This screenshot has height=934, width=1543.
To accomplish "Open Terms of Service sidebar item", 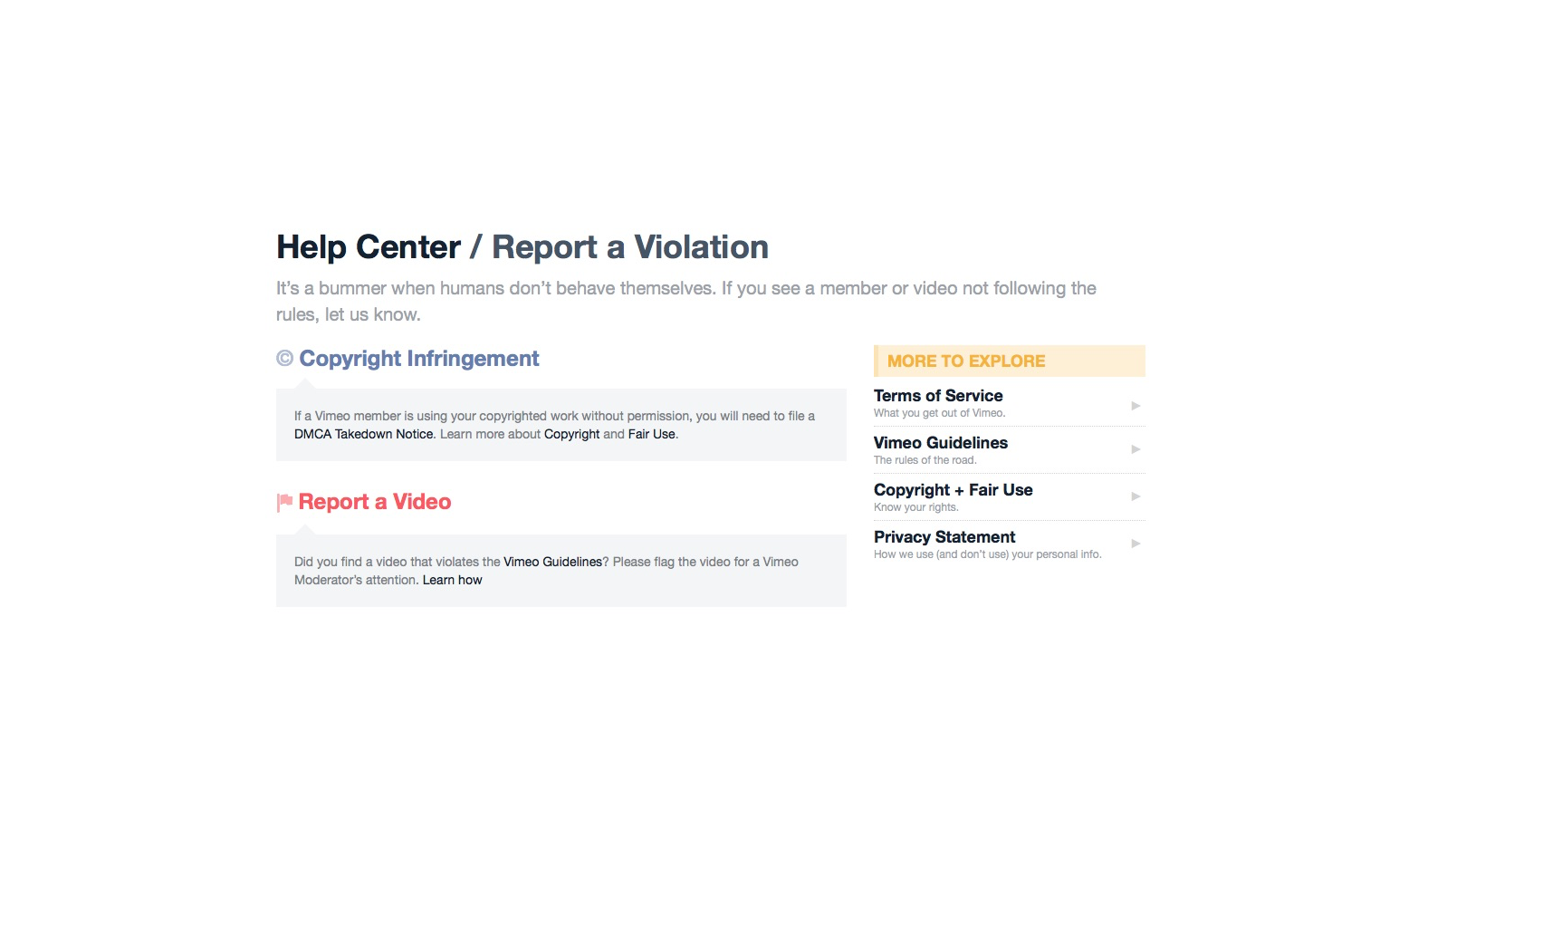I will coord(938,396).
